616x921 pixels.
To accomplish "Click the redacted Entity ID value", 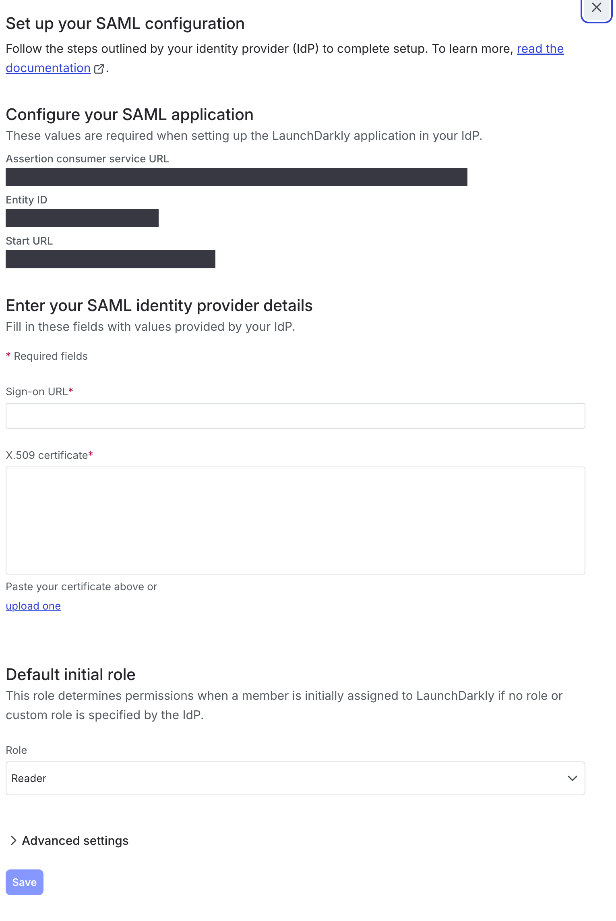I will (x=82, y=218).
